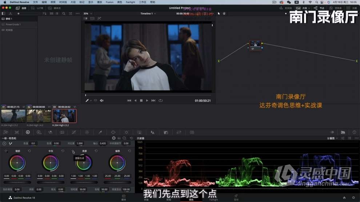
Task: Mute viewer audio speaker
Action: click(102, 100)
